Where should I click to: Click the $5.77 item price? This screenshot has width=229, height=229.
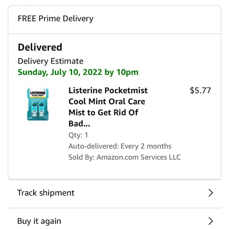200,90
